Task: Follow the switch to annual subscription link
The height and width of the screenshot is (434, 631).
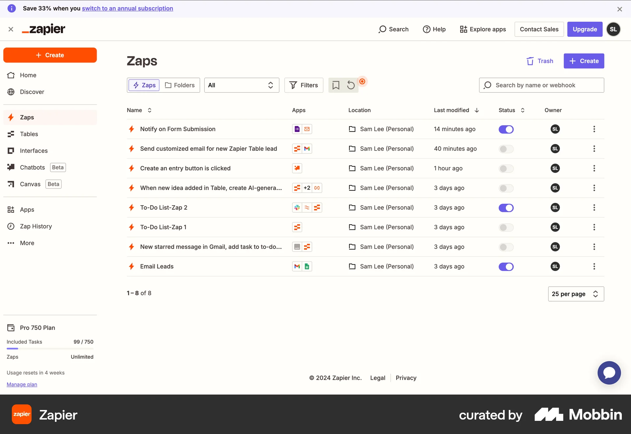Action: click(128, 8)
